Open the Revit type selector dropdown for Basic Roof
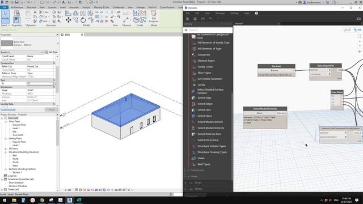Screen dimensions: 363x204 point(58,43)
